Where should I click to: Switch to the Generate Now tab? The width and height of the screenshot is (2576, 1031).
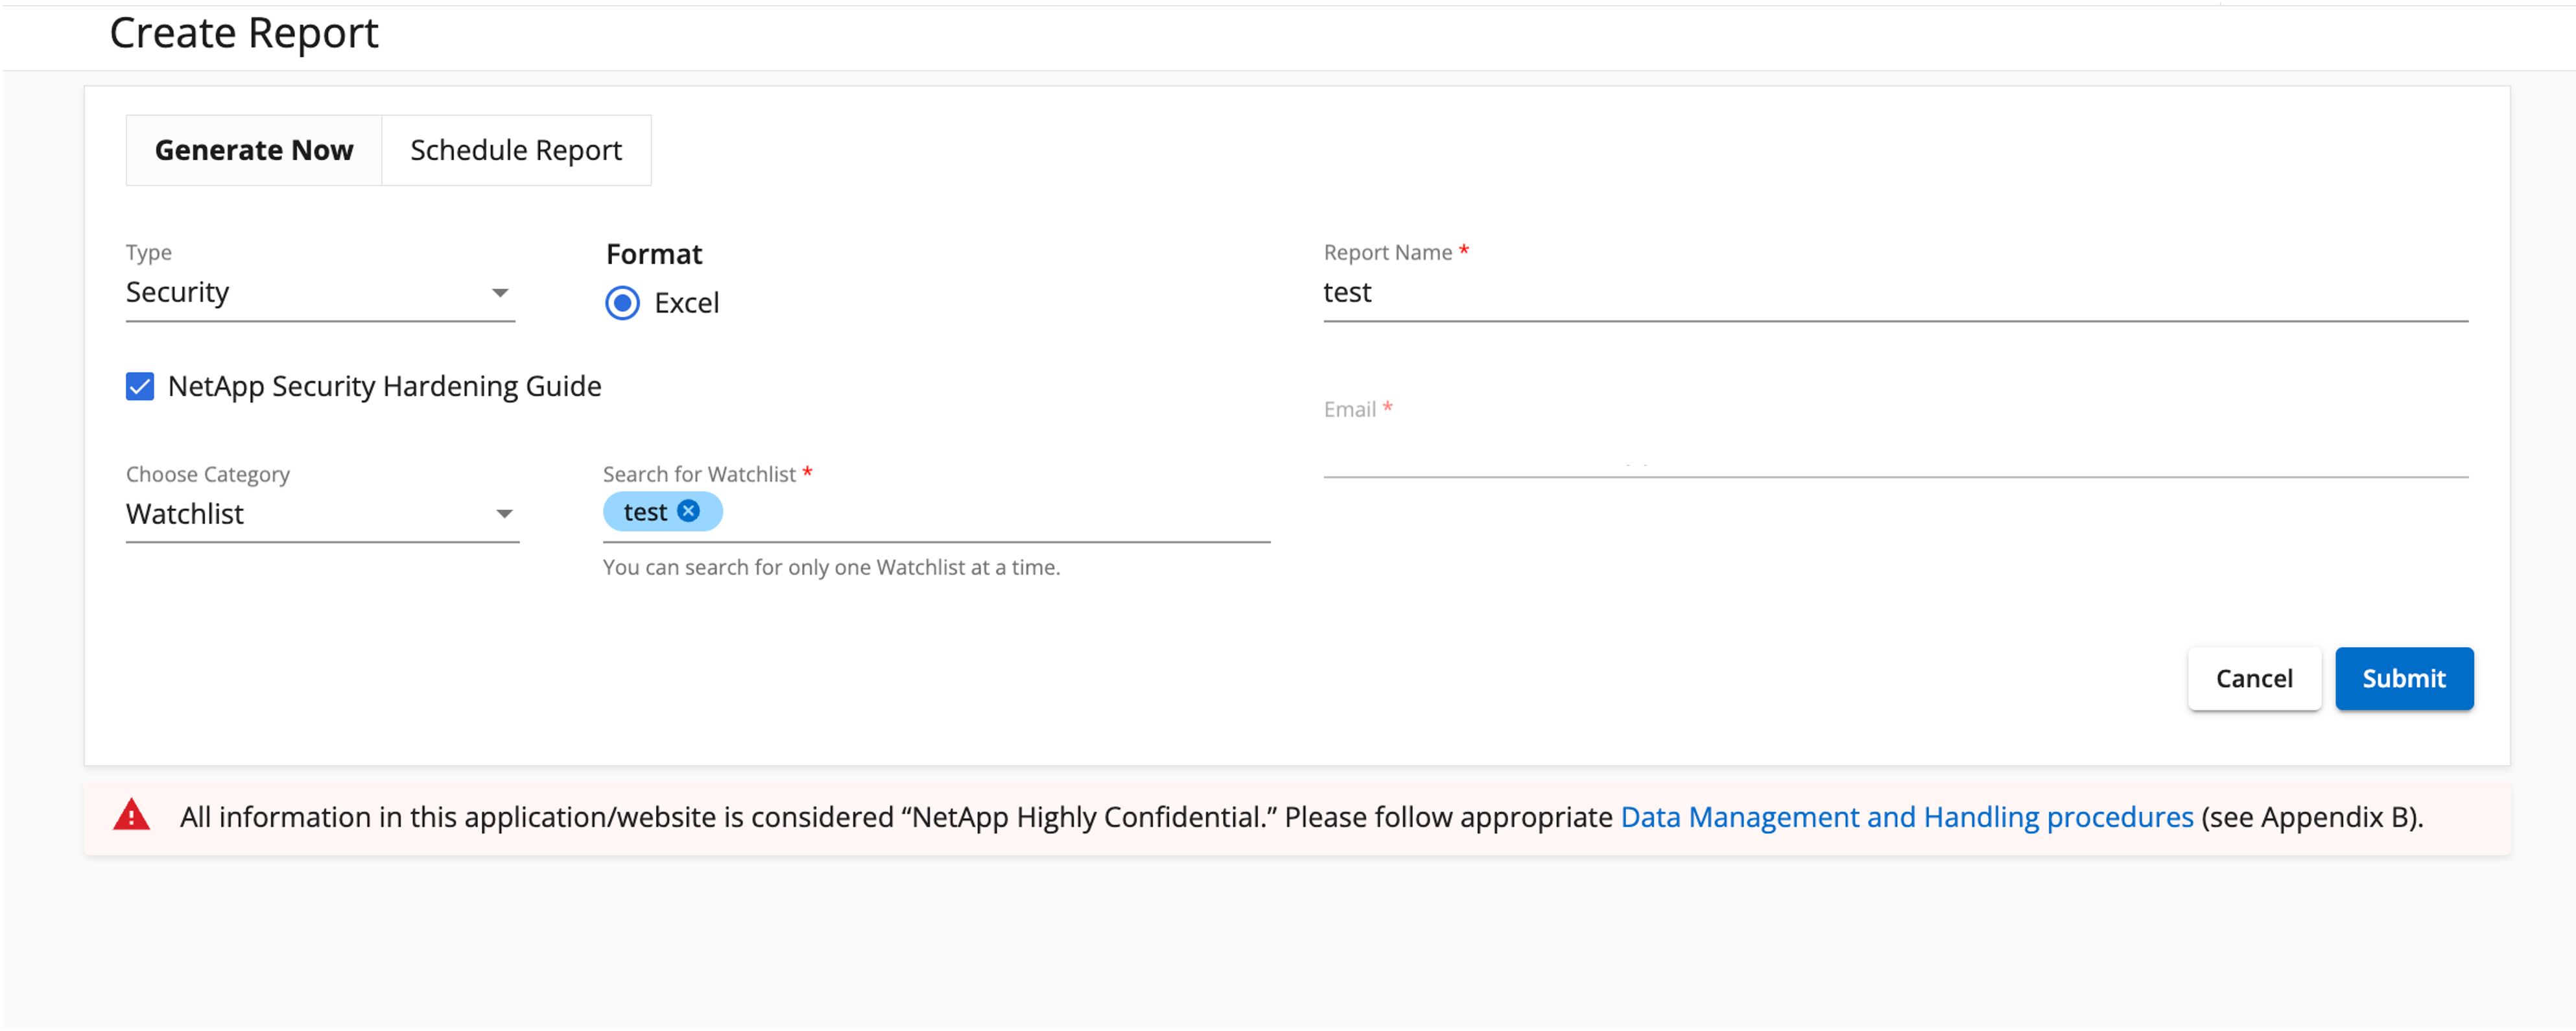(254, 150)
